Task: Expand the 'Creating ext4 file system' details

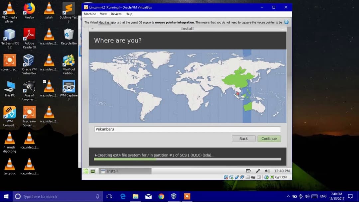Action: pyautogui.click(x=96, y=155)
